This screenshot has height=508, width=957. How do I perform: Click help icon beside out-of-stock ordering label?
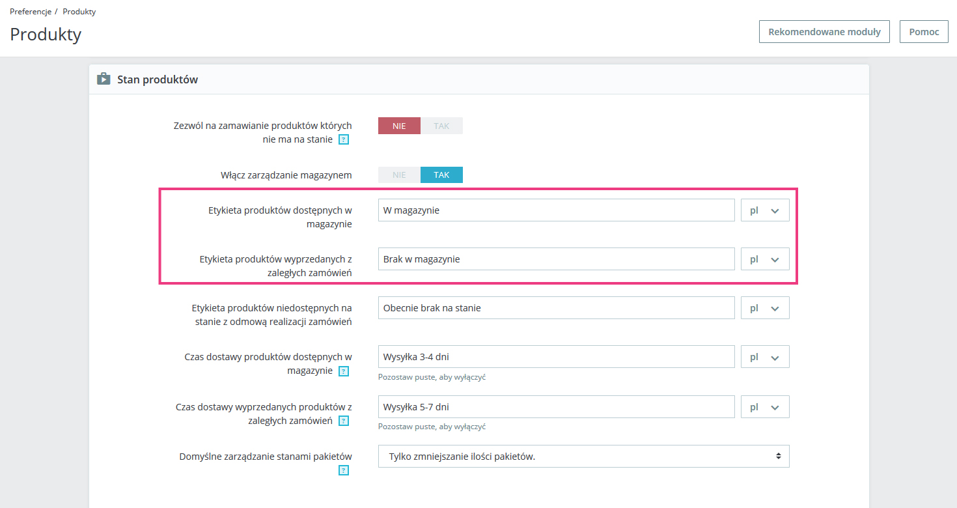tap(344, 139)
